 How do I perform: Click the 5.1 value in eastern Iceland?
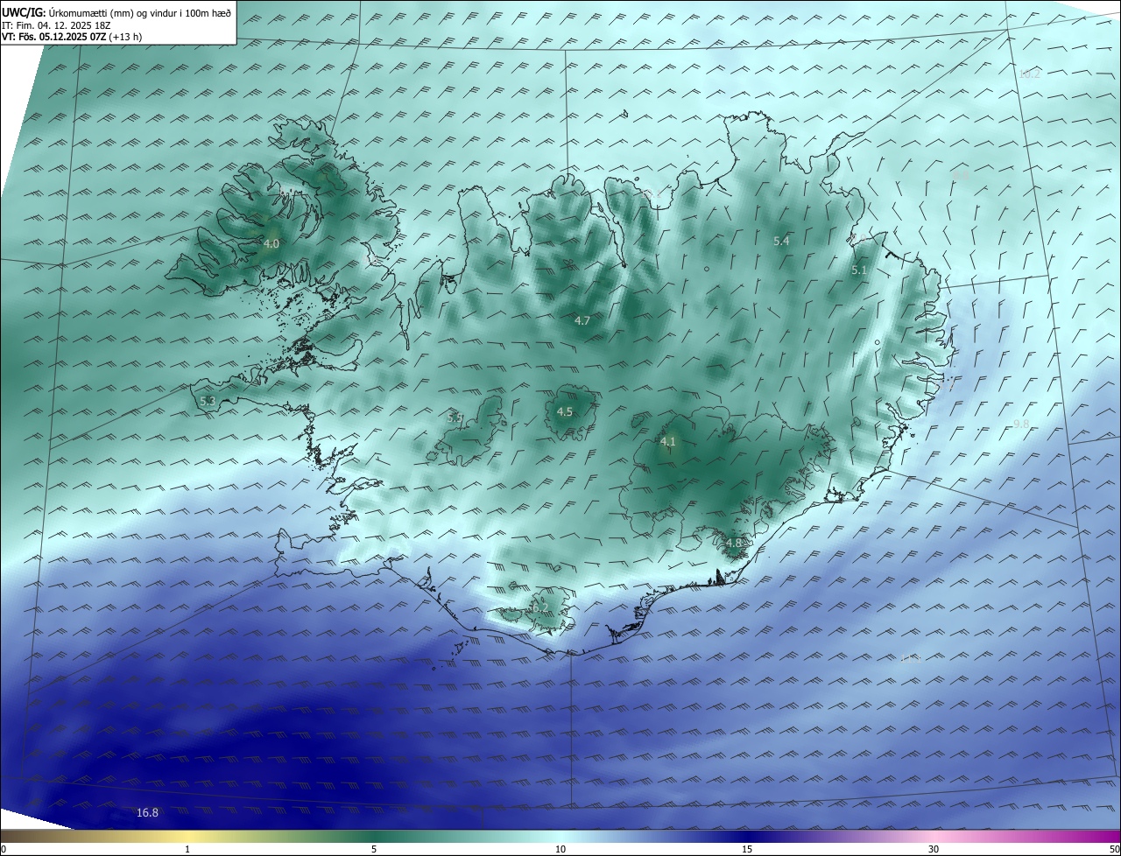[x=859, y=270]
